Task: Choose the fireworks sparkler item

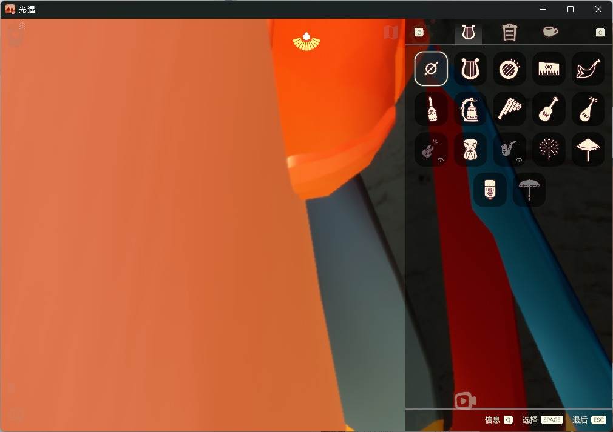Action: click(x=549, y=149)
